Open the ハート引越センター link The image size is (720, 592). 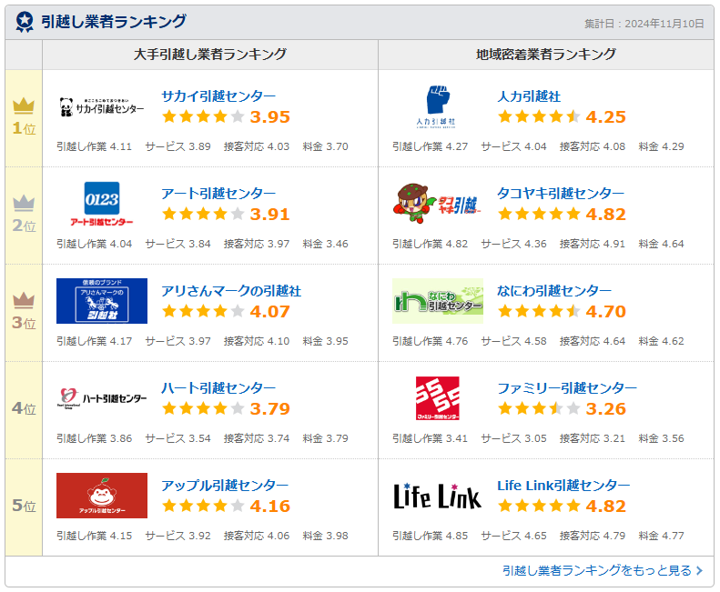218,388
